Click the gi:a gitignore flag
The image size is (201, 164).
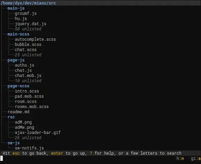click(x=196, y=158)
